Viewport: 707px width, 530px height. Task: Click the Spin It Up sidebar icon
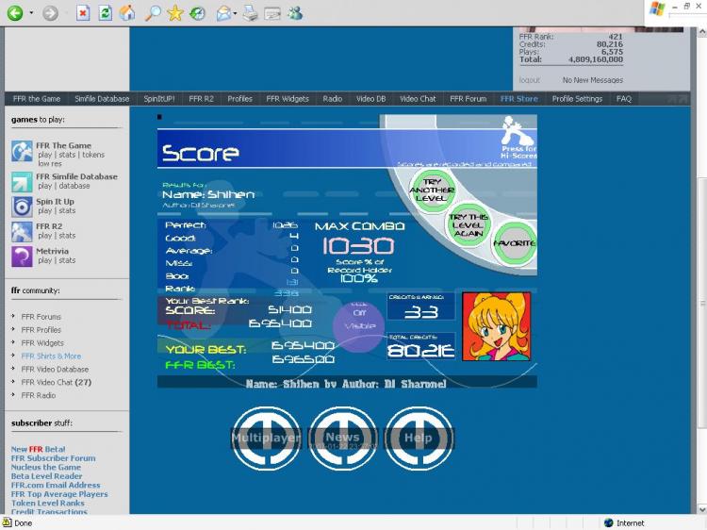22,207
